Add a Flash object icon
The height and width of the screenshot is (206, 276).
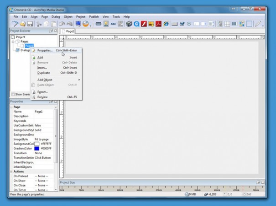pyautogui.click(x=144, y=24)
